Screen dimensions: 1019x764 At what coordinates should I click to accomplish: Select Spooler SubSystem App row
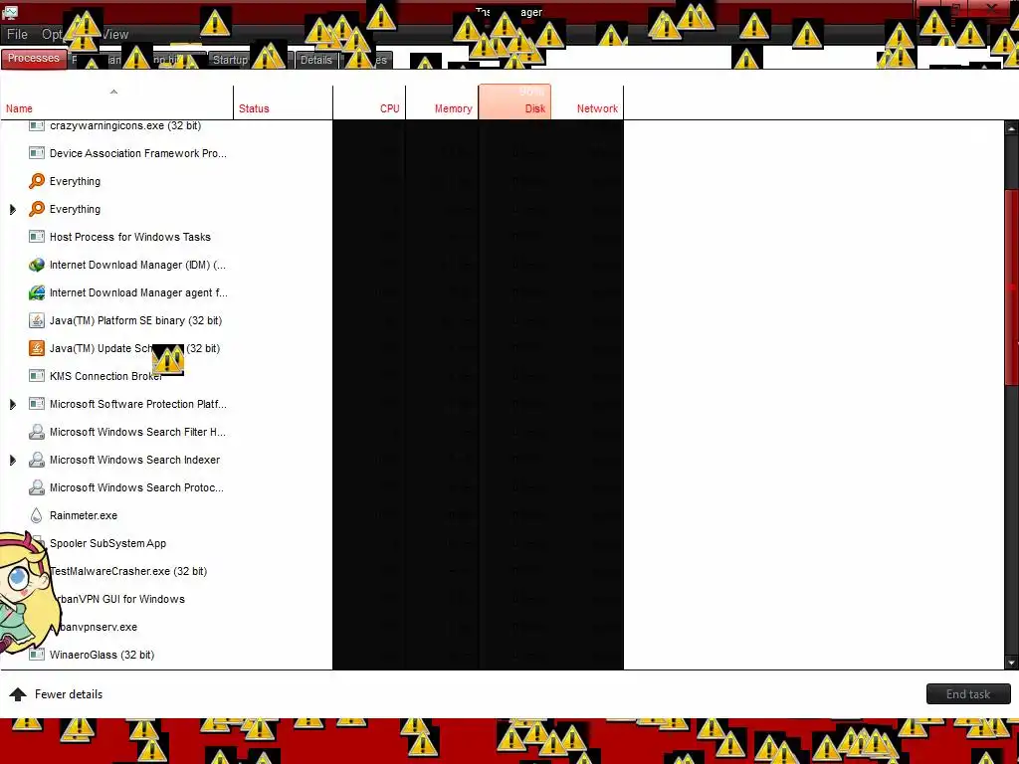(x=166, y=544)
